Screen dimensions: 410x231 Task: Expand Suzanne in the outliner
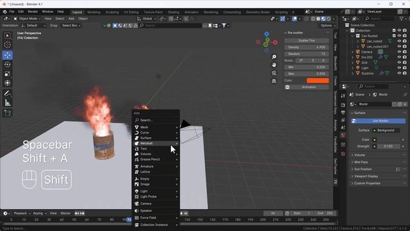pos(352,73)
